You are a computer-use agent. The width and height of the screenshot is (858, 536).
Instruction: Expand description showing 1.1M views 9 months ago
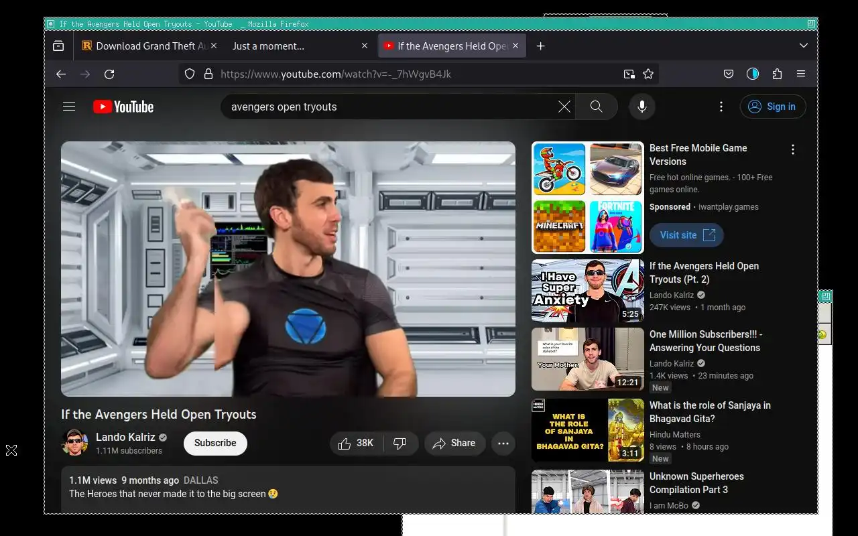(288, 489)
